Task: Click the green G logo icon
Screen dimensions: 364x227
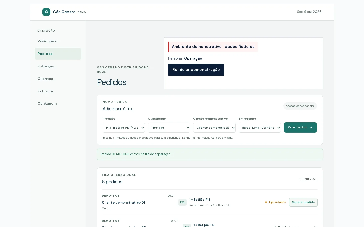Action: tap(46, 12)
